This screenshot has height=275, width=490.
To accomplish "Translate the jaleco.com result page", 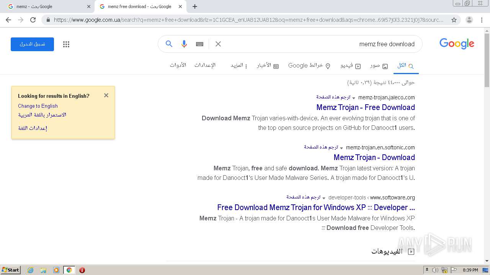I will pos(333,97).
